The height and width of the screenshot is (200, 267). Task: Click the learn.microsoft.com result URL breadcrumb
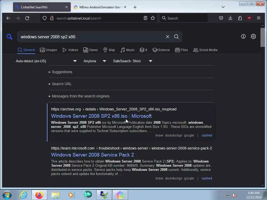(131, 148)
